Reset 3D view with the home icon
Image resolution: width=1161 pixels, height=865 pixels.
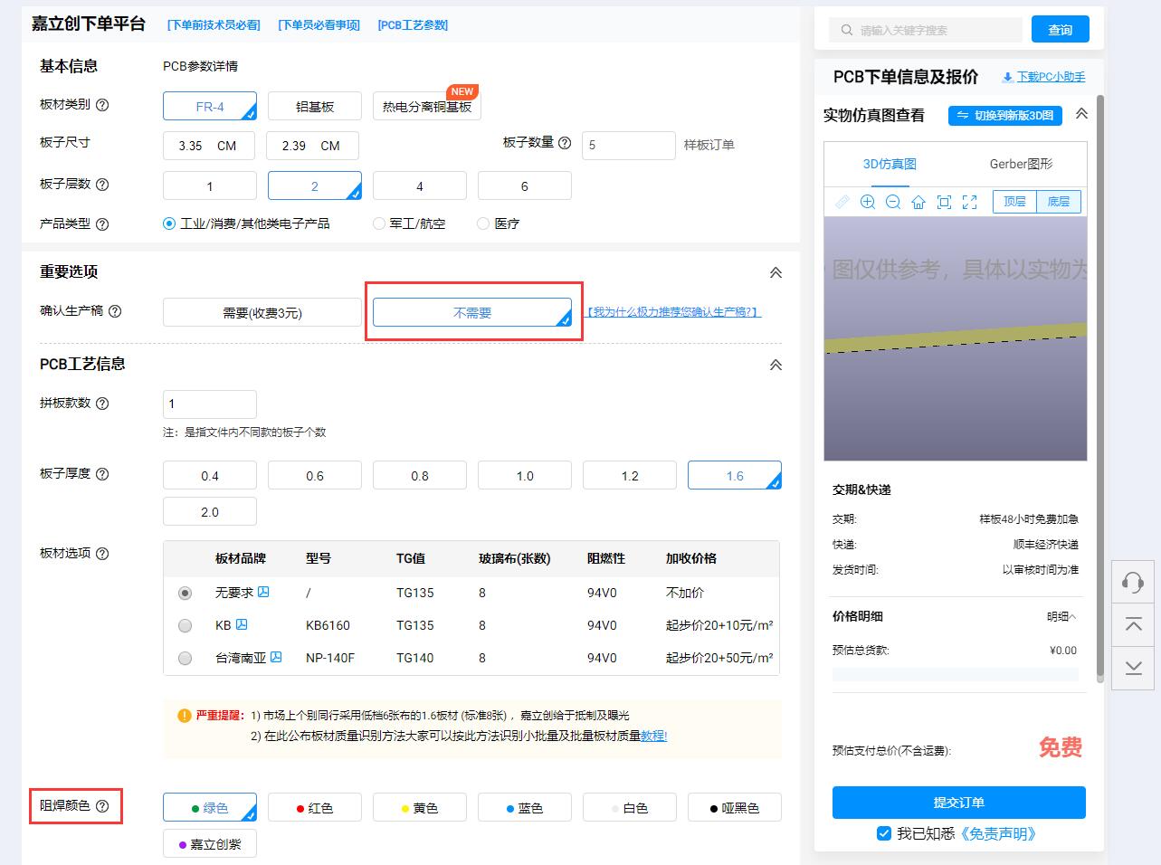(x=918, y=202)
